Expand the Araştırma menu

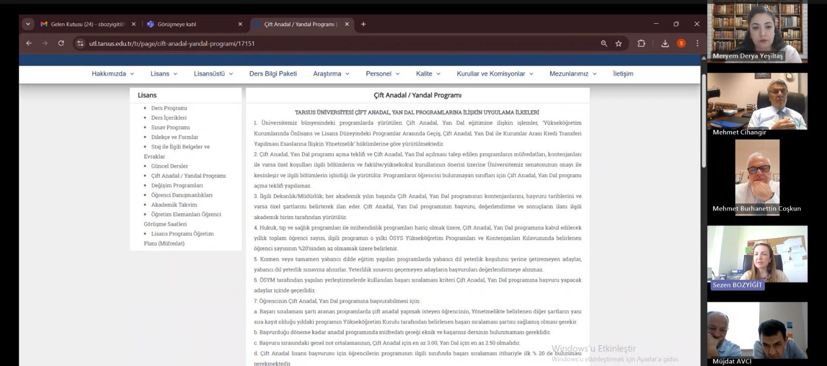331,74
